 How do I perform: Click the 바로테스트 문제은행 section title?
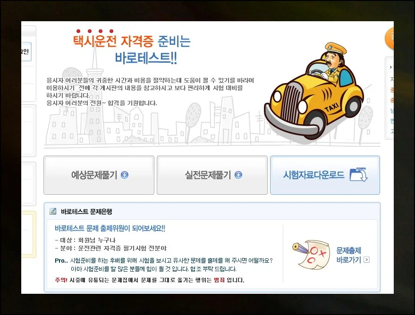tap(86, 212)
